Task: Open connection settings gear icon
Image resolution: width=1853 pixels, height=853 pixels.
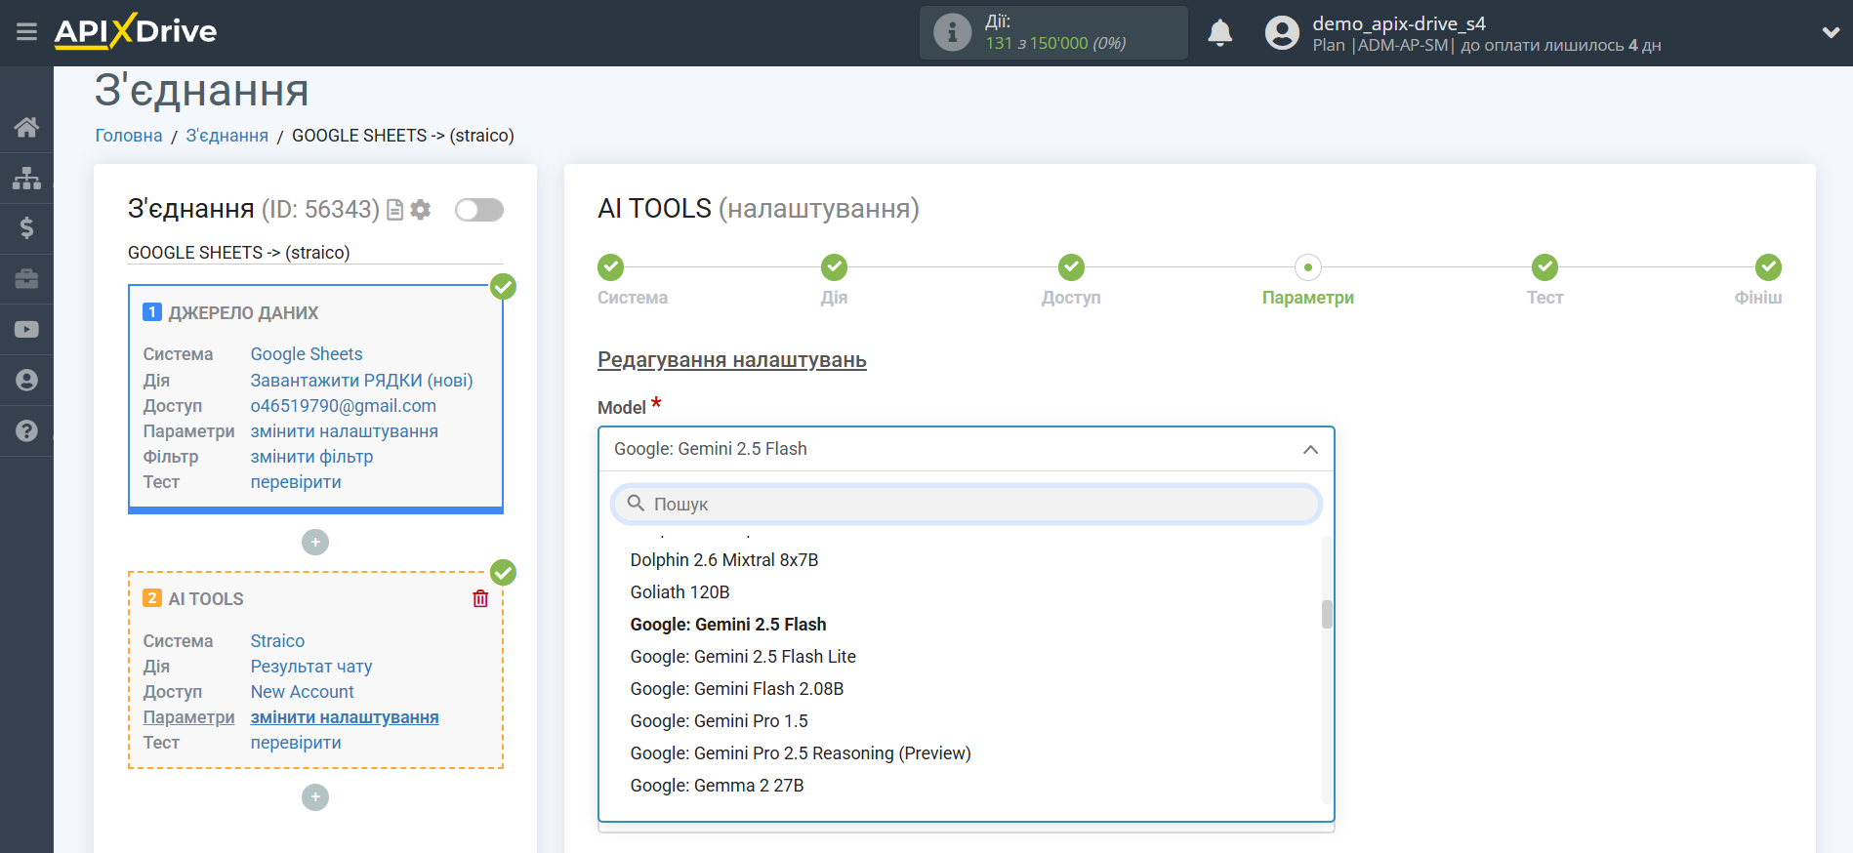Action: click(421, 210)
